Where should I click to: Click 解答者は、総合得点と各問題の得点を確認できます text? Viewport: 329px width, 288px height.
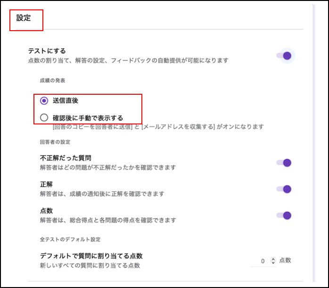(x=108, y=220)
